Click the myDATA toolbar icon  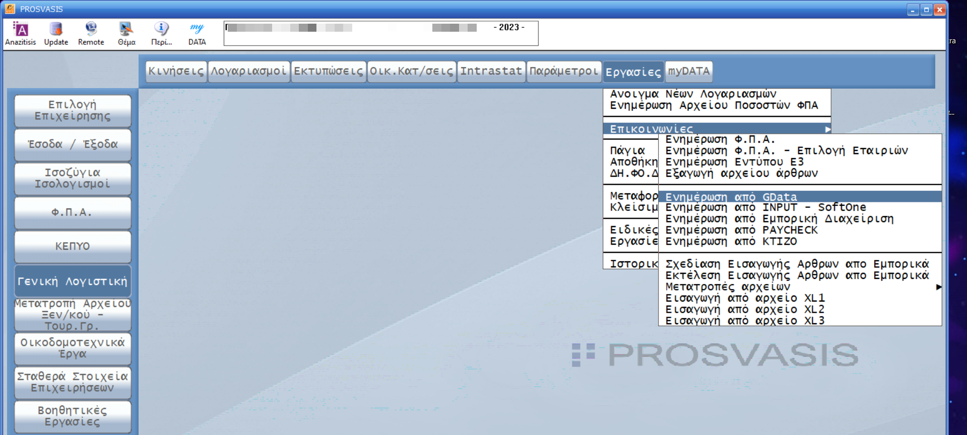[x=197, y=33]
